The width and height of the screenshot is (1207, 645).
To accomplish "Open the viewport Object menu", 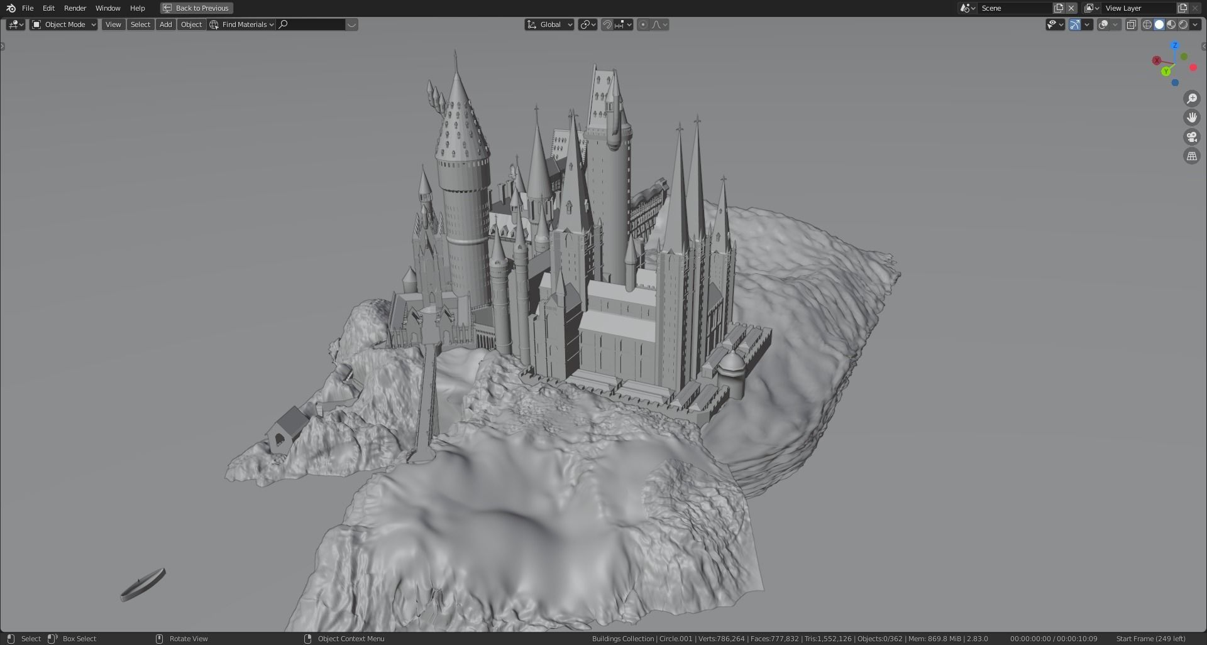I will pyautogui.click(x=191, y=24).
